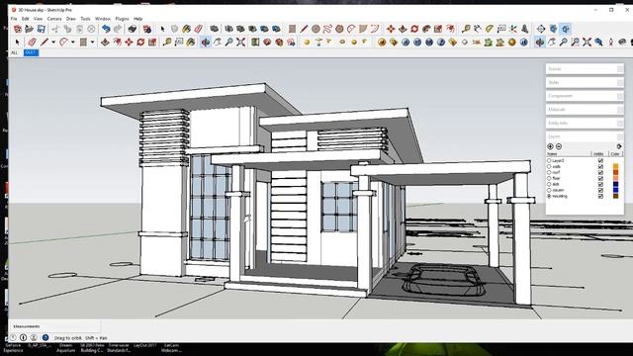Change the roof layer color swatch
The image size is (633, 356).
(x=615, y=172)
